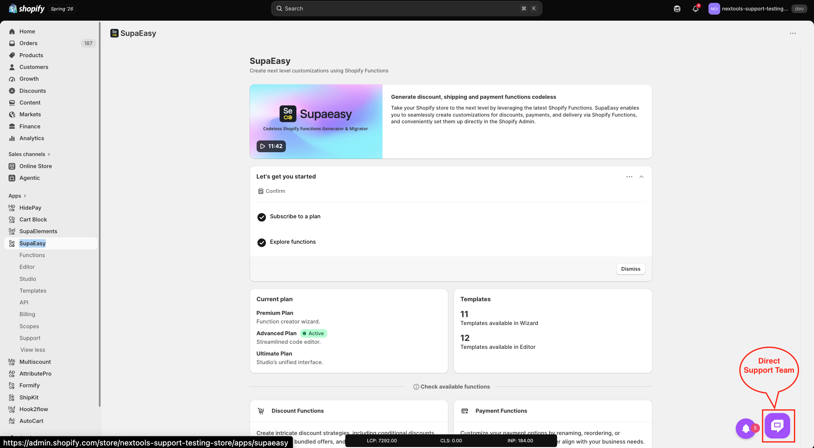
Task: Go to Orders in the sidebar
Action: pyautogui.click(x=51, y=43)
